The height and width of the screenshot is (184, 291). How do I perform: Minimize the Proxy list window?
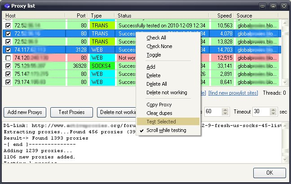pos(262,6)
